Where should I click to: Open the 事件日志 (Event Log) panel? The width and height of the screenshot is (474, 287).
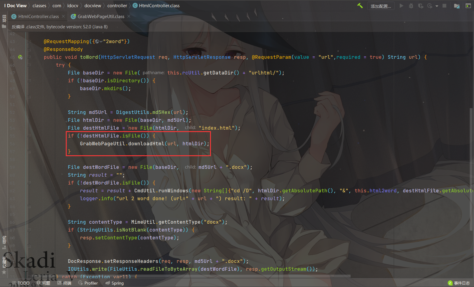click(459, 283)
